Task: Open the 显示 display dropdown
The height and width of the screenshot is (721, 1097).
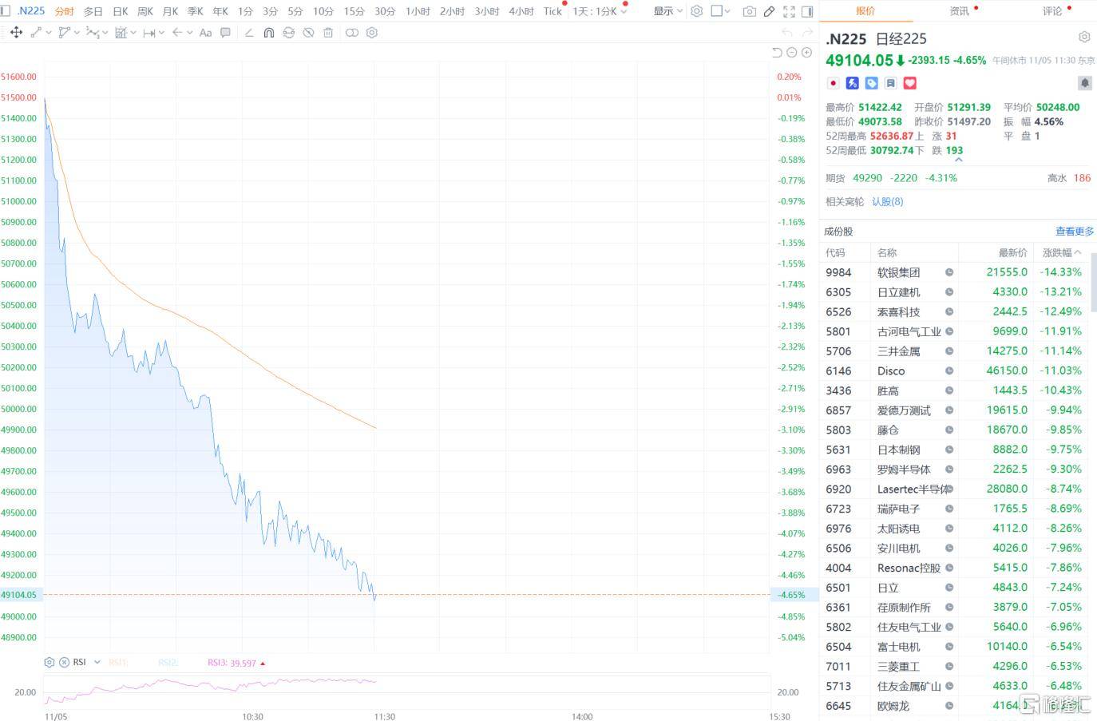Action: click(668, 11)
